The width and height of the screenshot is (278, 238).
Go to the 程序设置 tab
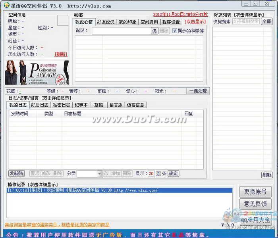coord(171,22)
